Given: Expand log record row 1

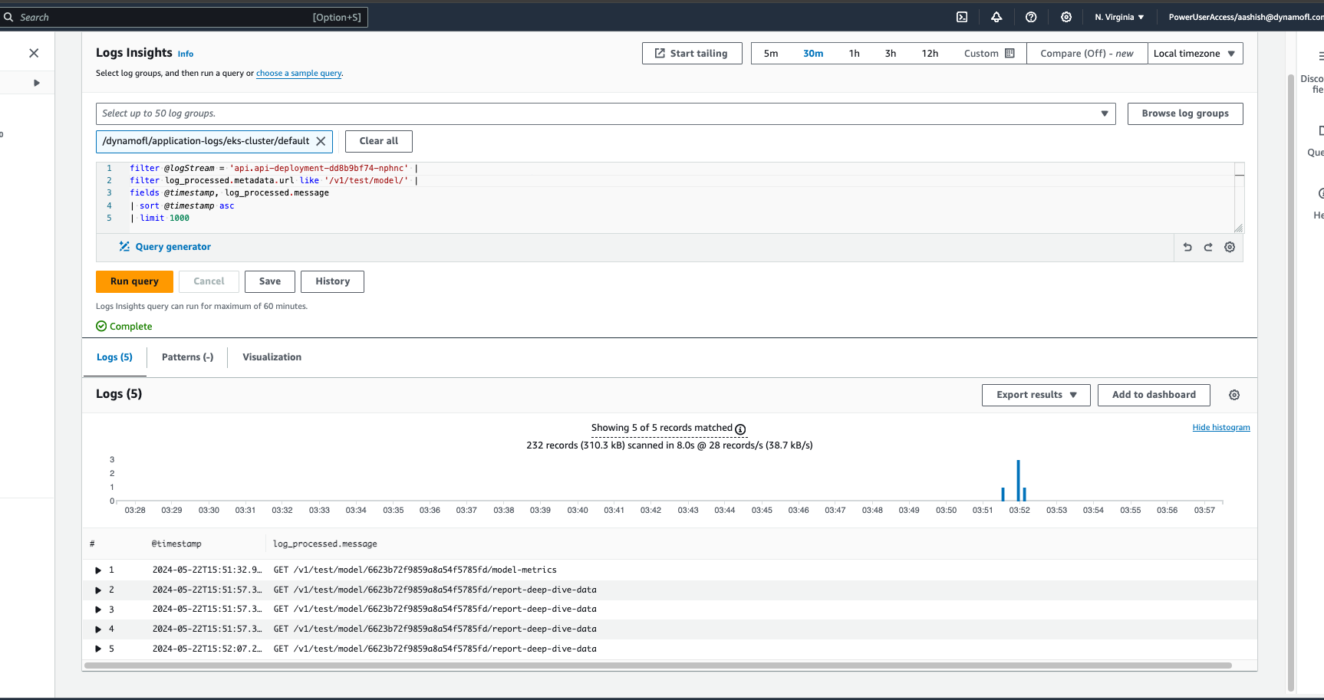Looking at the screenshot, I should click(x=98, y=570).
